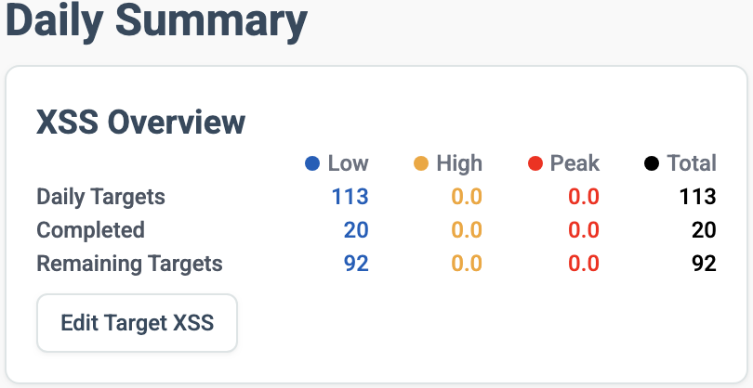Click the Total column header text
The height and width of the screenshot is (388, 753).
[692, 164]
